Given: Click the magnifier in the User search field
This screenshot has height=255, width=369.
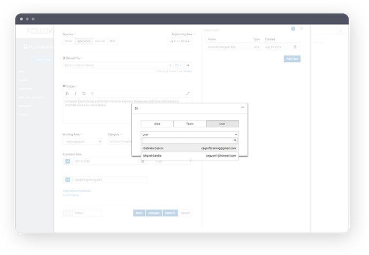Looking at the screenshot, I should [x=235, y=140].
